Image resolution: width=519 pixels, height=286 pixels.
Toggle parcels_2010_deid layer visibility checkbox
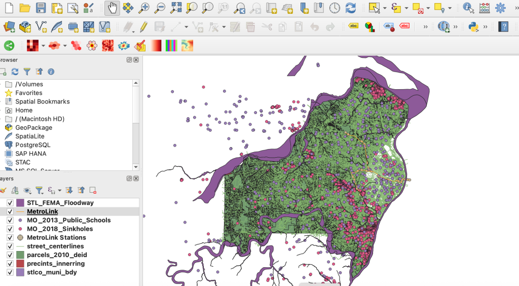10,255
